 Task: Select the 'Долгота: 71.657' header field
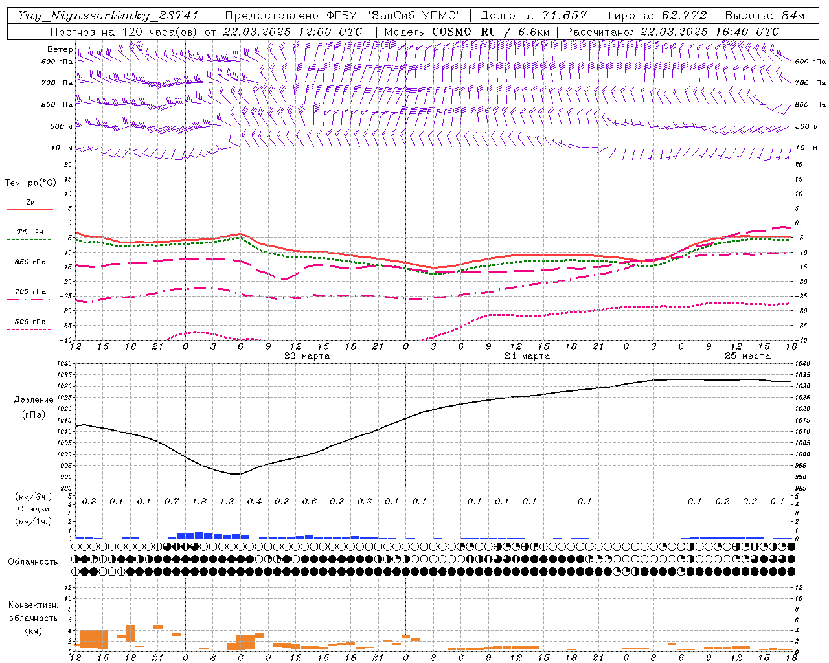[534, 16]
